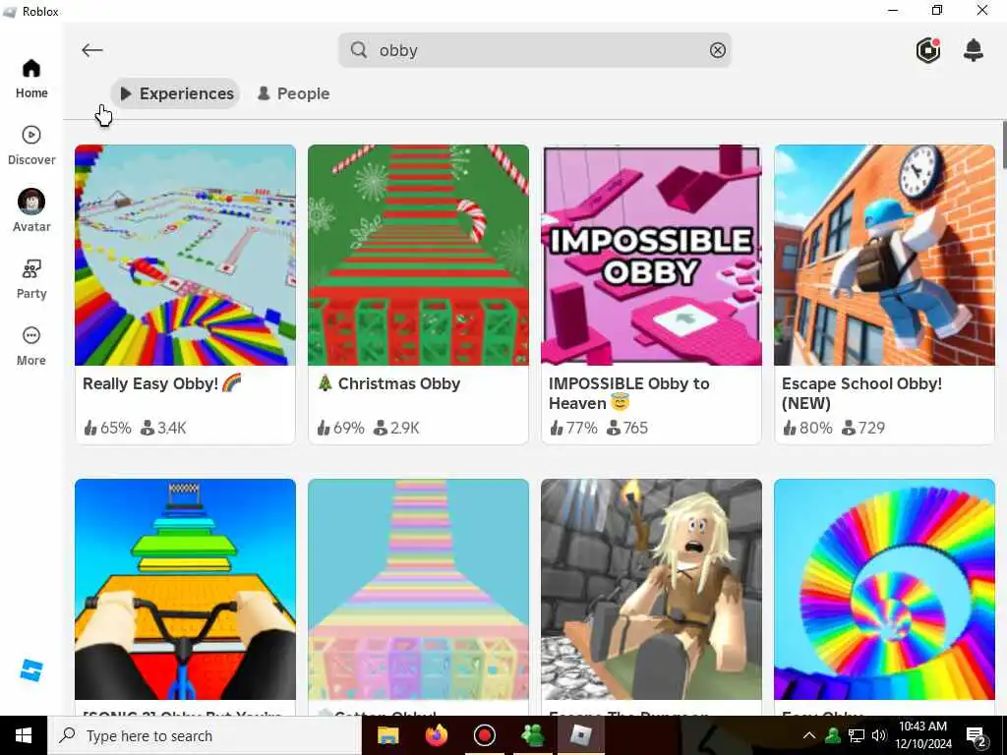Switch to the People tab
The height and width of the screenshot is (755, 1007).
point(293,93)
